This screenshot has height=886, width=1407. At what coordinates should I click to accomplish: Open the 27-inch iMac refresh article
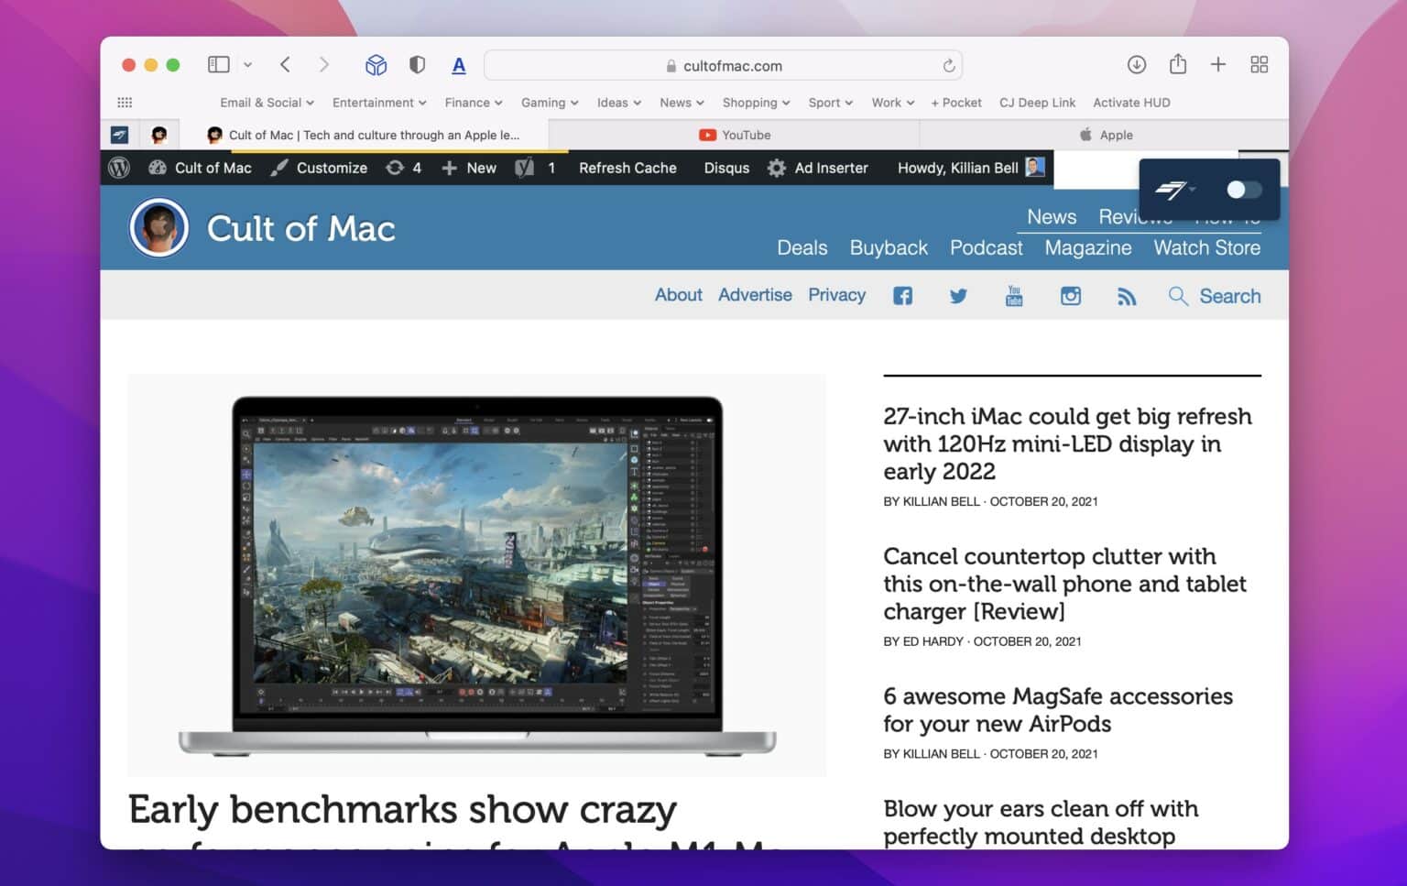1067,443
